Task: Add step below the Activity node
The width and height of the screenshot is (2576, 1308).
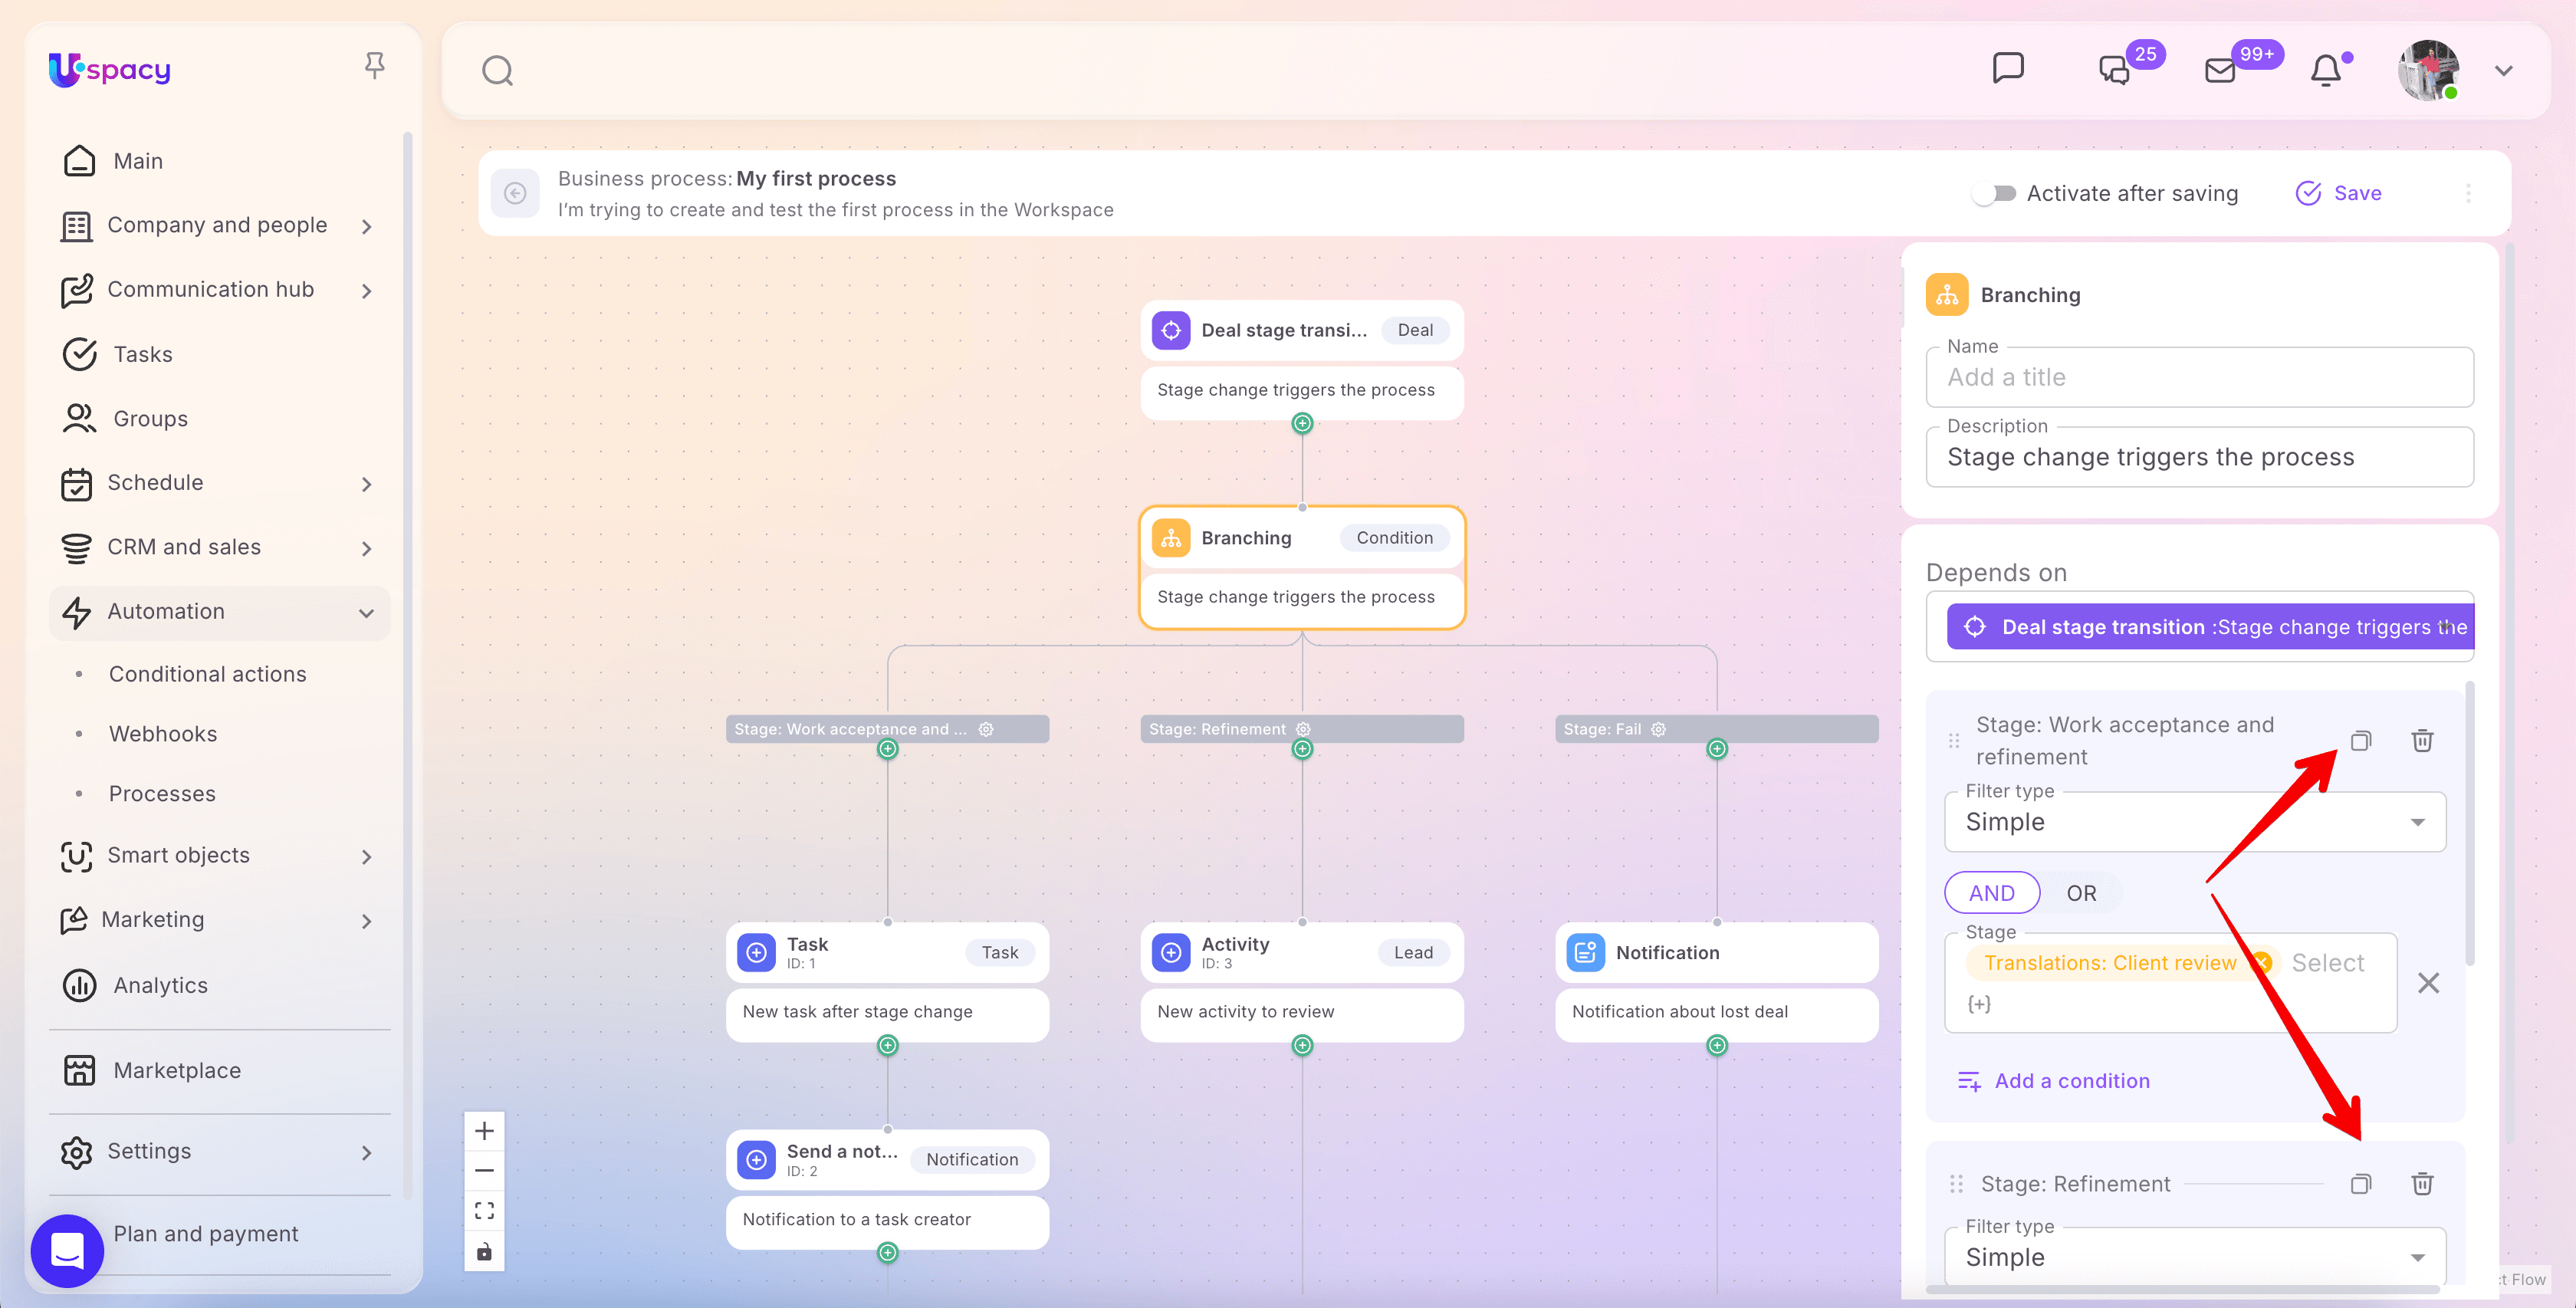Action: (1302, 1046)
